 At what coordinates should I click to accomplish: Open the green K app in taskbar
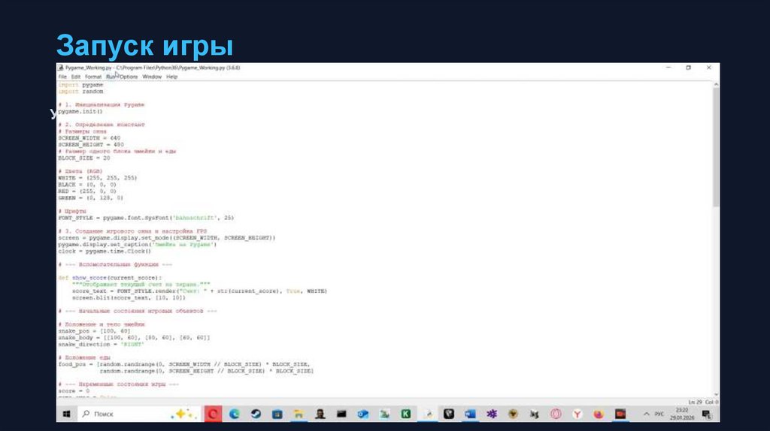405,414
